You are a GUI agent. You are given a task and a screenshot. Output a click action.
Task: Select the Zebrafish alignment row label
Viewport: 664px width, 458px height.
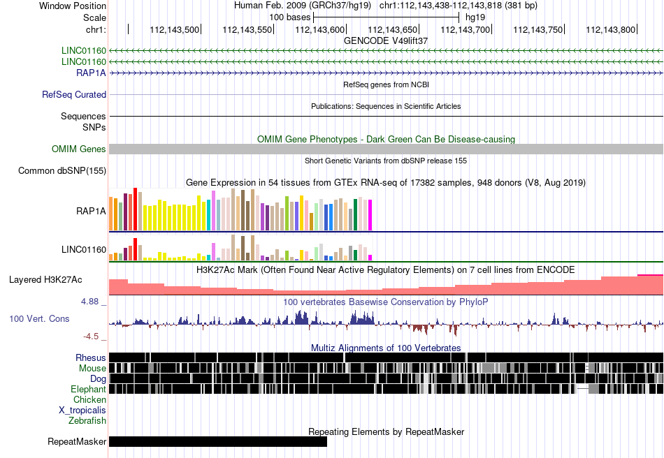(87, 421)
